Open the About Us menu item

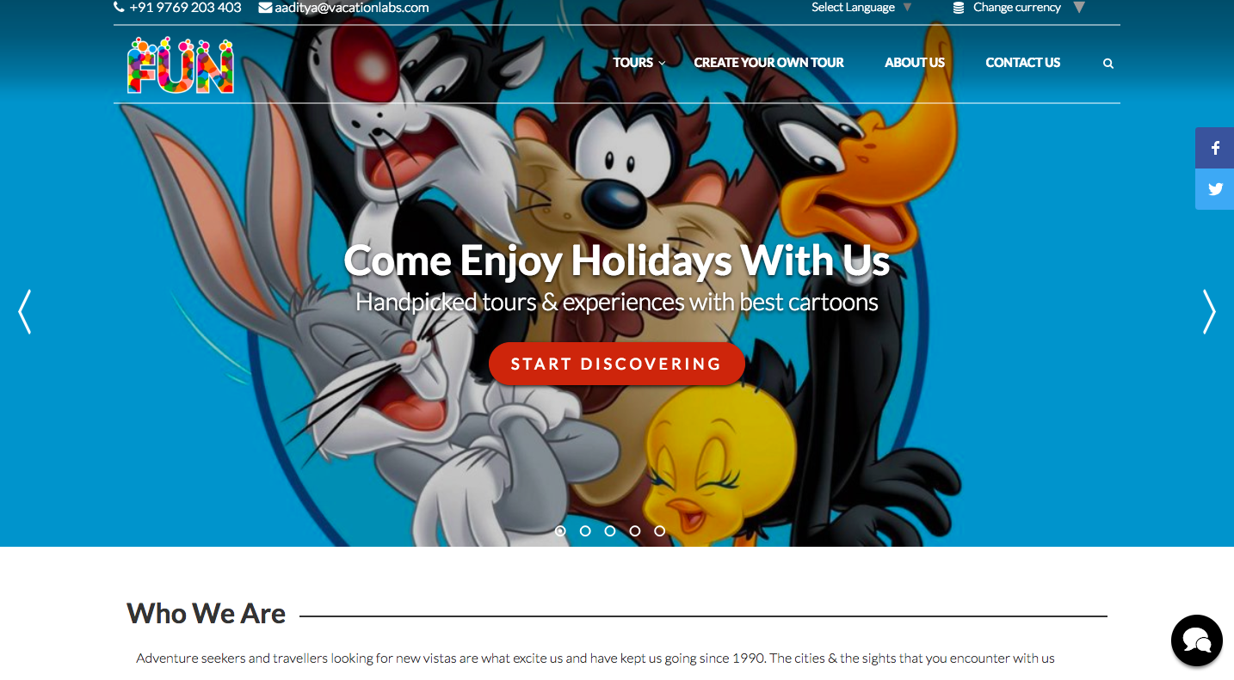915,63
